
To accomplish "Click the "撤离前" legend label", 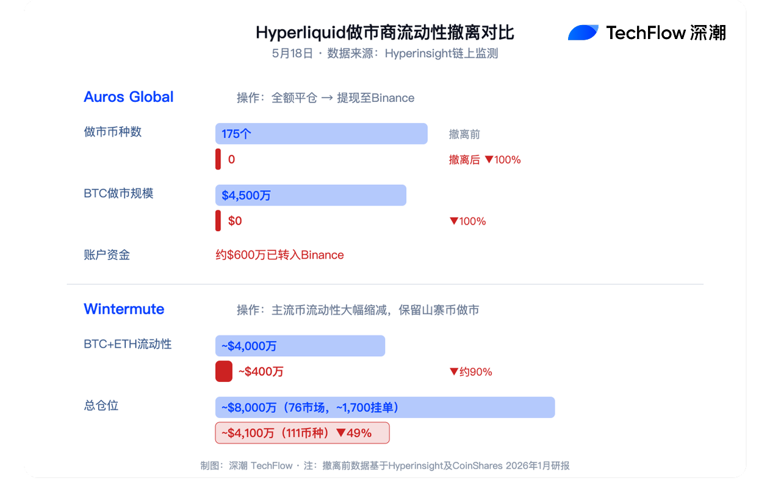I will coord(465,134).
